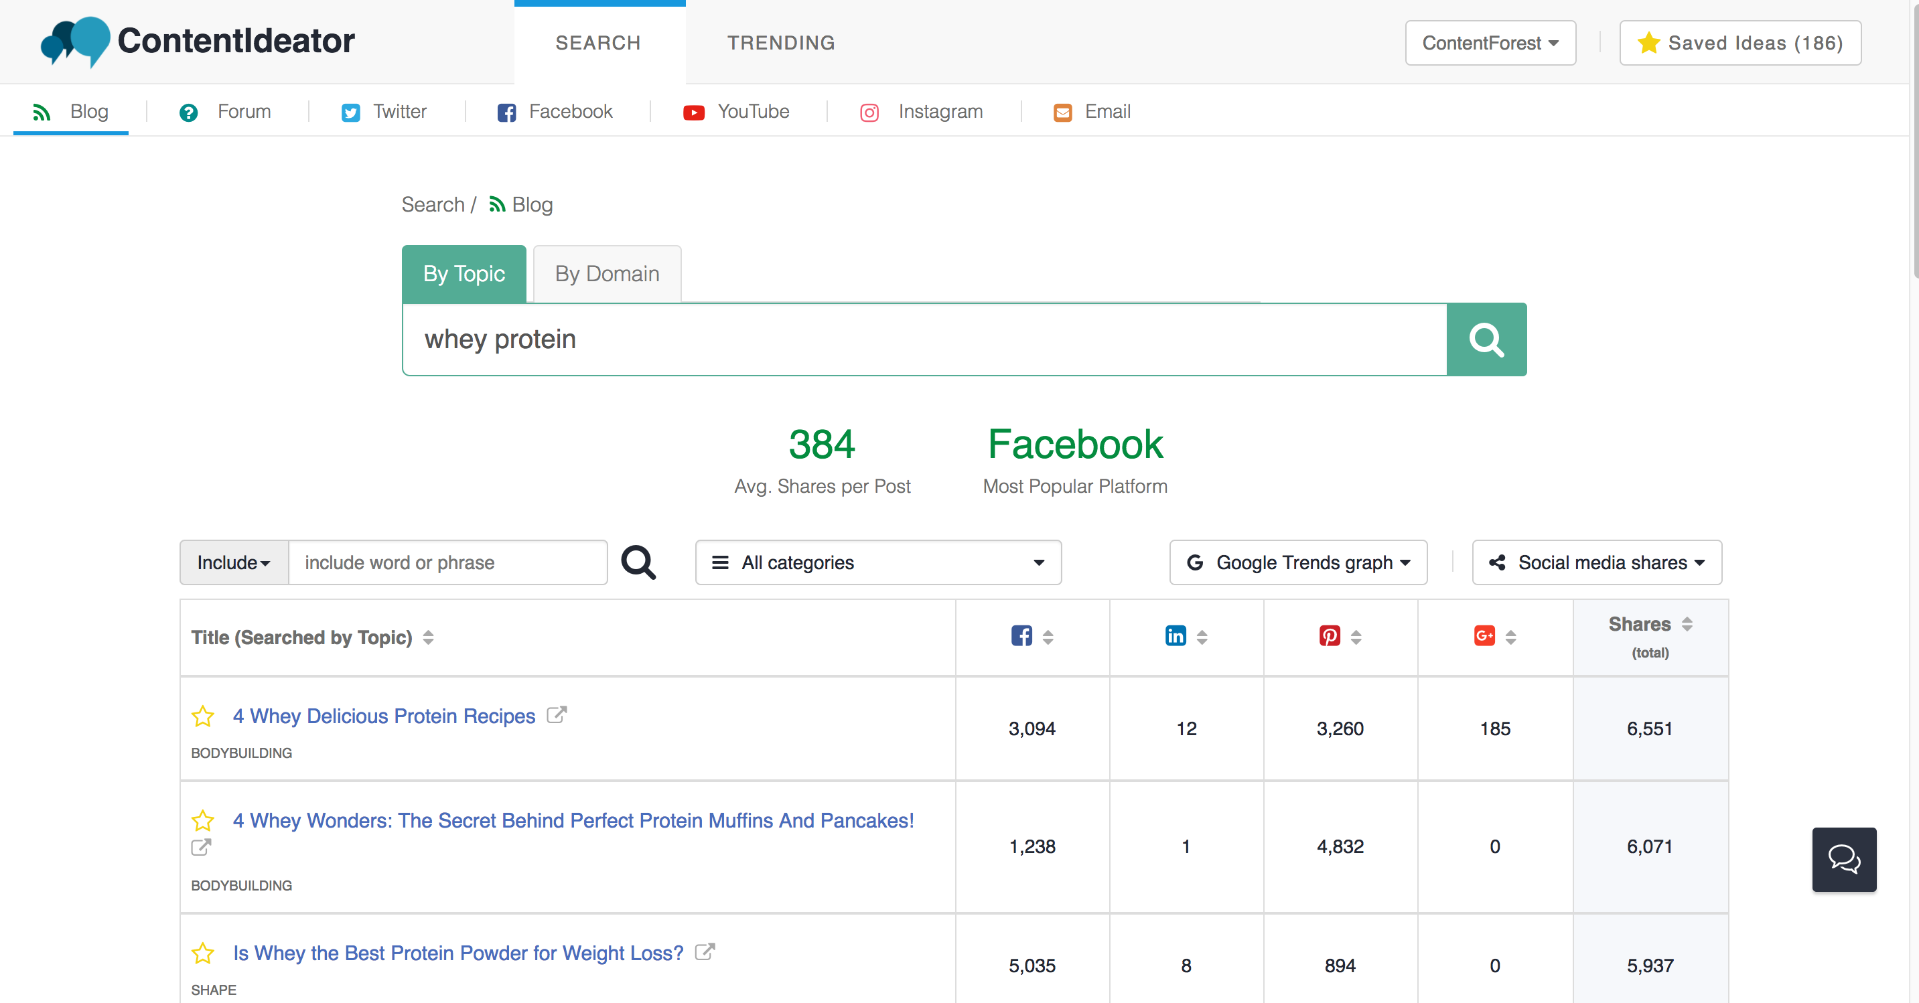Image resolution: width=1919 pixels, height=1003 pixels.
Task: Click the filter search magnifier icon
Action: point(638,562)
